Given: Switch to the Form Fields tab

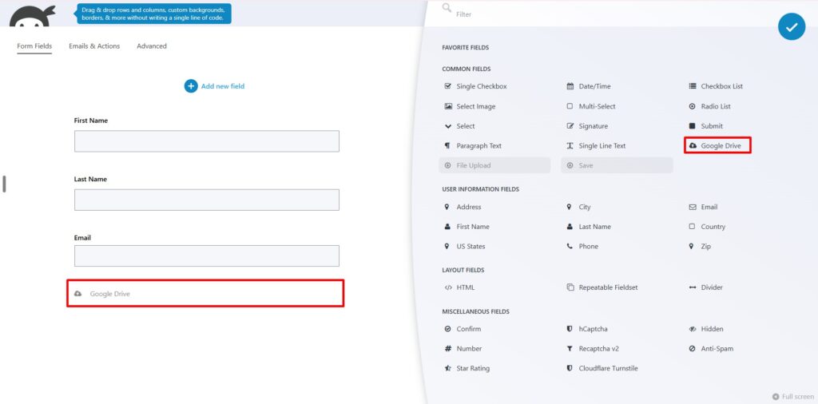Looking at the screenshot, I should [34, 46].
